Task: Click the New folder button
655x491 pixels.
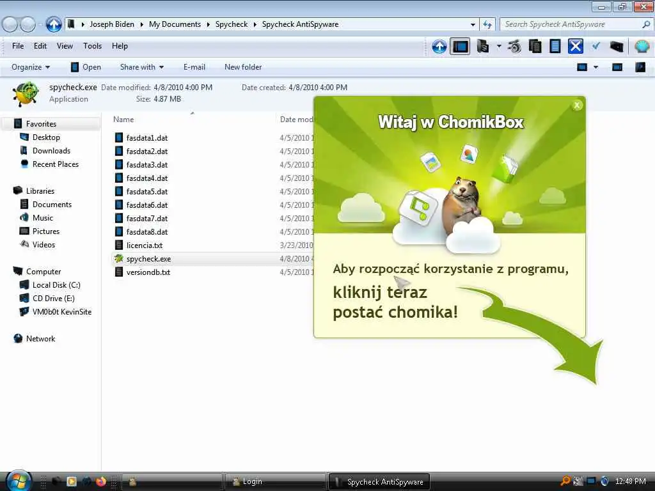Action: pyautogui.click(x=243, y=67)
